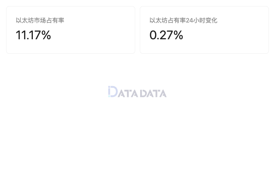
Task: Click the blank chart area below watermark
Action: [137, 140]
